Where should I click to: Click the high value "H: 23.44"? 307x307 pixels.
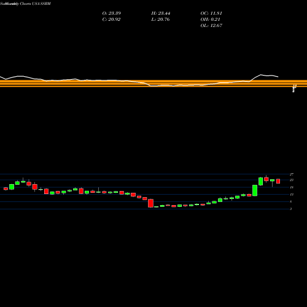(x=161, y=14)
